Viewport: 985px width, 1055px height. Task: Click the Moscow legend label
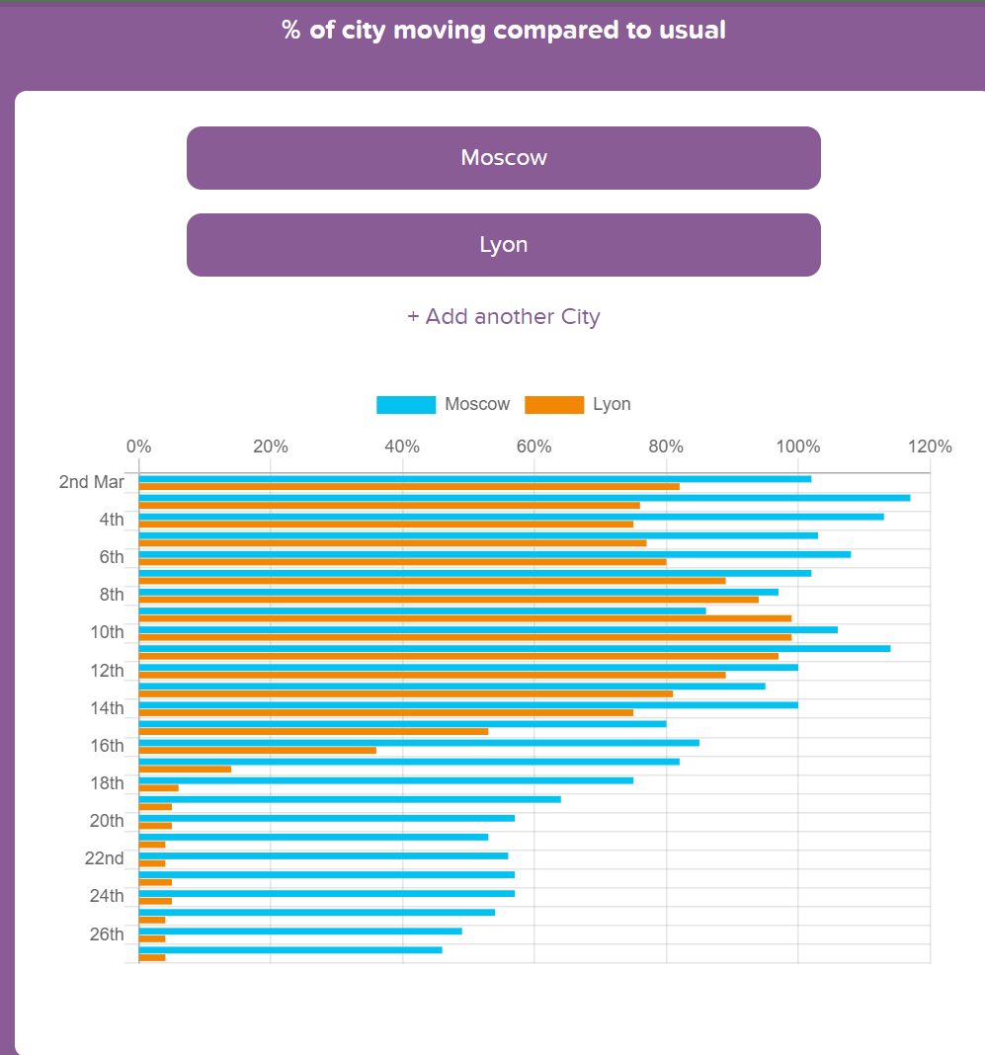click(x=477, y=404)
